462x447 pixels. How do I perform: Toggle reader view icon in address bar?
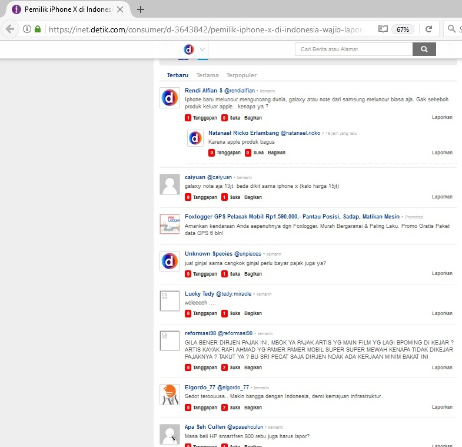383,29
